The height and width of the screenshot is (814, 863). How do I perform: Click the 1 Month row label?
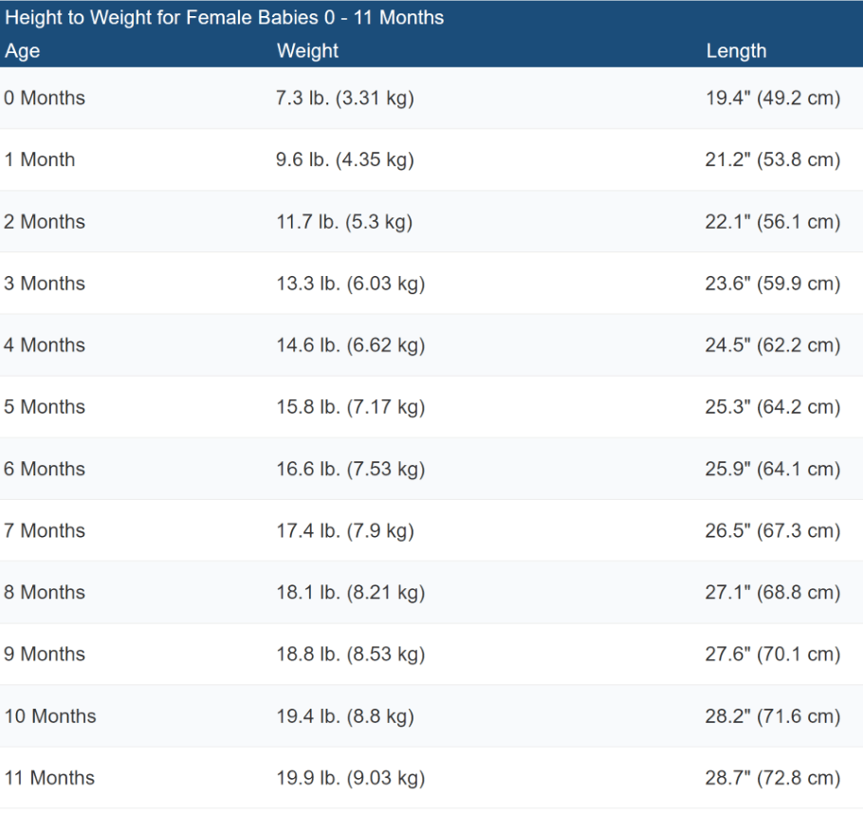[40, 159]
